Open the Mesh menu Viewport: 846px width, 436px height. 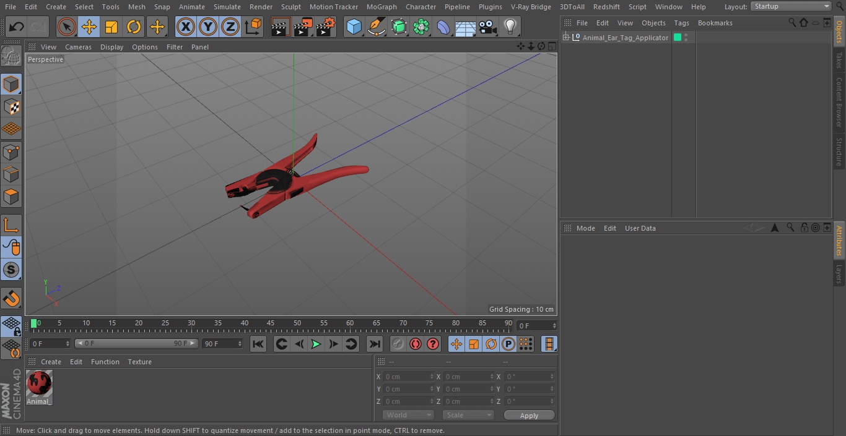pyautogui.click(x=137, y=7)
